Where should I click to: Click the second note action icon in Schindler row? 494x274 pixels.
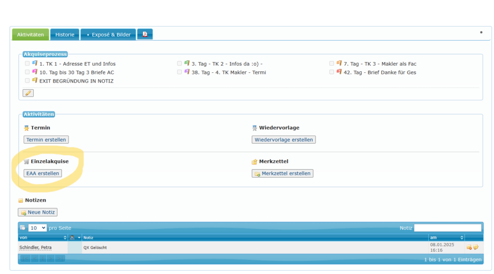(x=476, y=247)
